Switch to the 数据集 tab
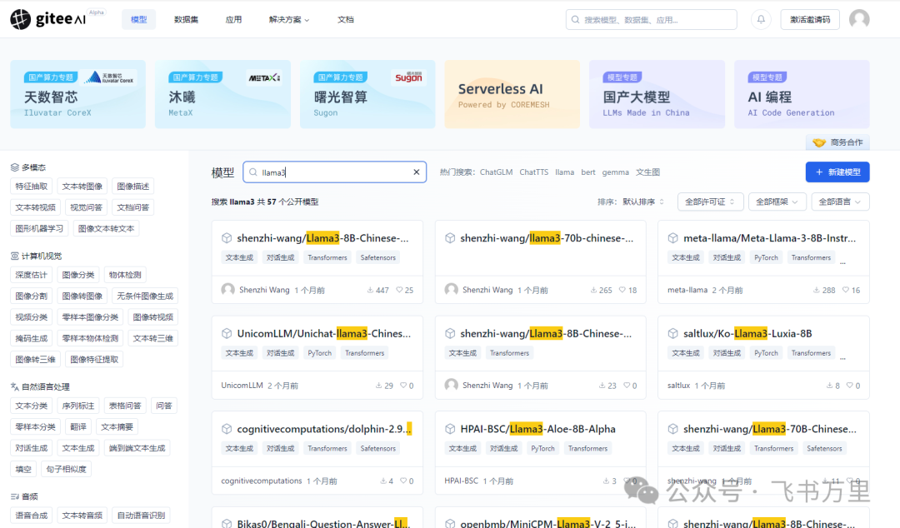 click(186, 19)
